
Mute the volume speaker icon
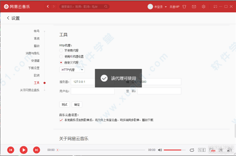[x=160, y=150]
